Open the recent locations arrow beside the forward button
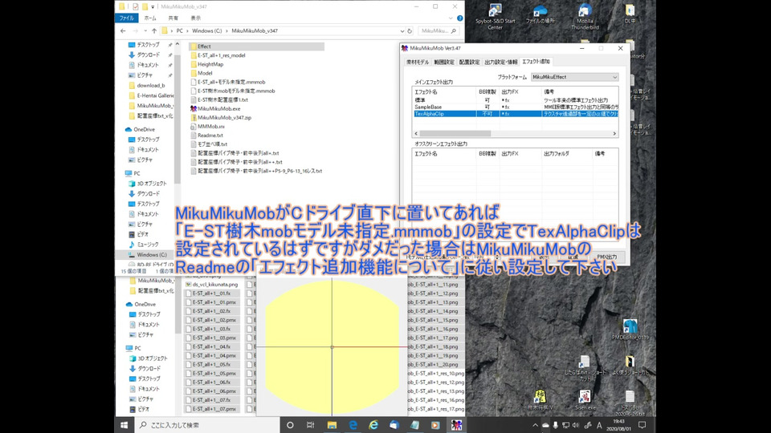771x433 pixels. [x=145, y=30]
